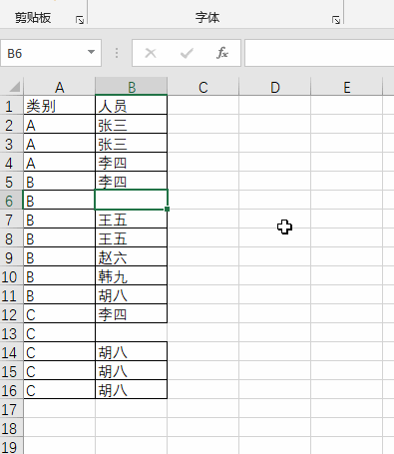Screen dimensions: 394x454
Task: Click the Enter checkmark formula icon
Action: point(187,53)
